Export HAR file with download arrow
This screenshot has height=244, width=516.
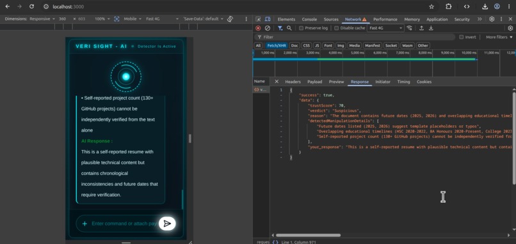(x=431, y=28)
